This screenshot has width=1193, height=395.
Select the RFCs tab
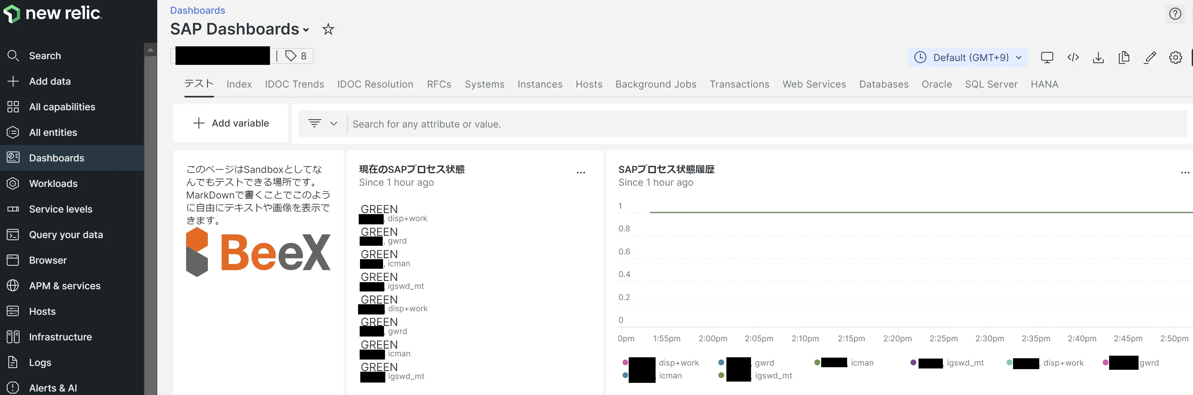click(x=439, y=84)
